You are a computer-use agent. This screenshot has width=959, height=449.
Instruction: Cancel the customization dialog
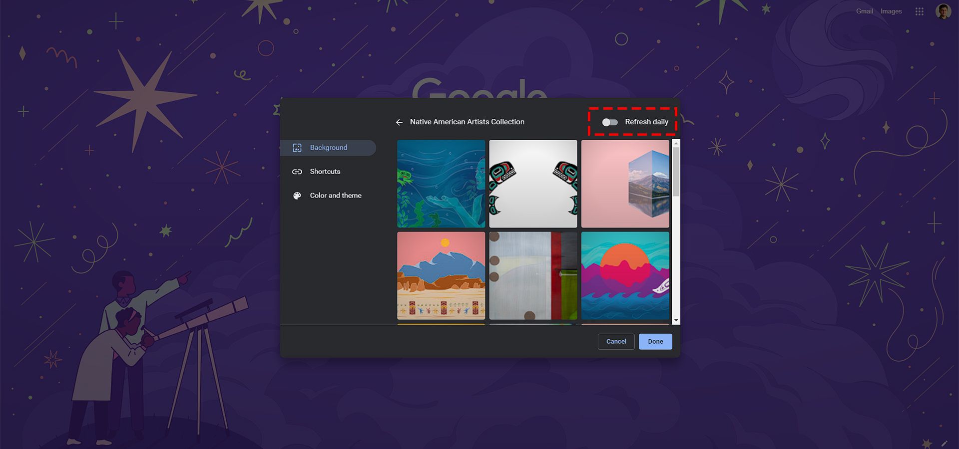point(616,342)
